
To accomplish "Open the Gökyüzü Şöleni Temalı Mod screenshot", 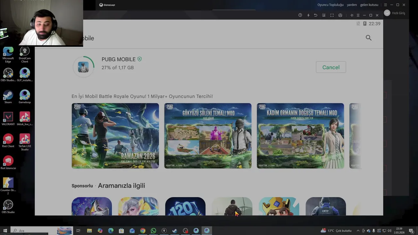I will point(208,136).
